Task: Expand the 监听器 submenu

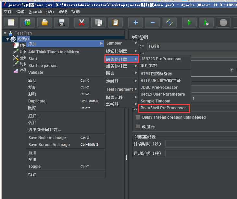Action: pos(121,104)
